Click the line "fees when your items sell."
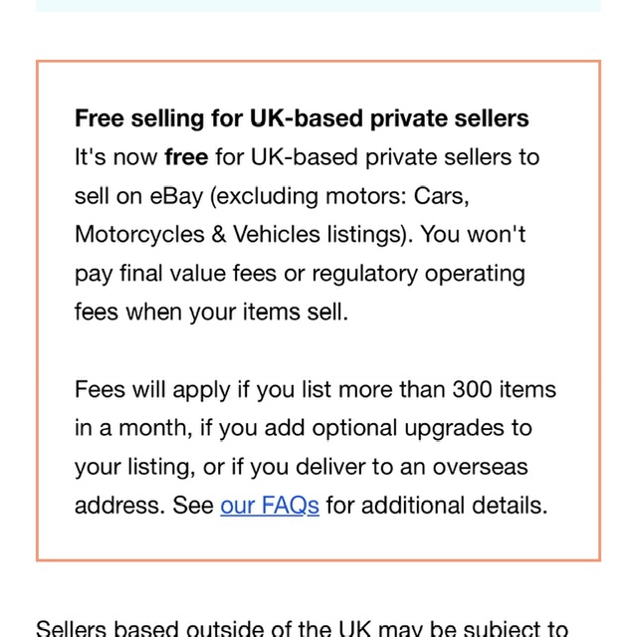 [211, 312]
